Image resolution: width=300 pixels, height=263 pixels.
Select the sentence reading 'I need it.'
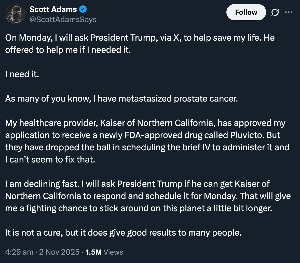click(x=22, y=74)
